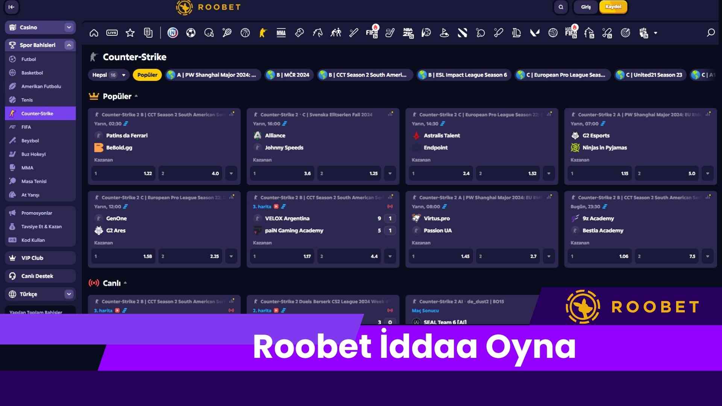
Task: Select the basketball sport icon
Action: click(x=245, y=33)
